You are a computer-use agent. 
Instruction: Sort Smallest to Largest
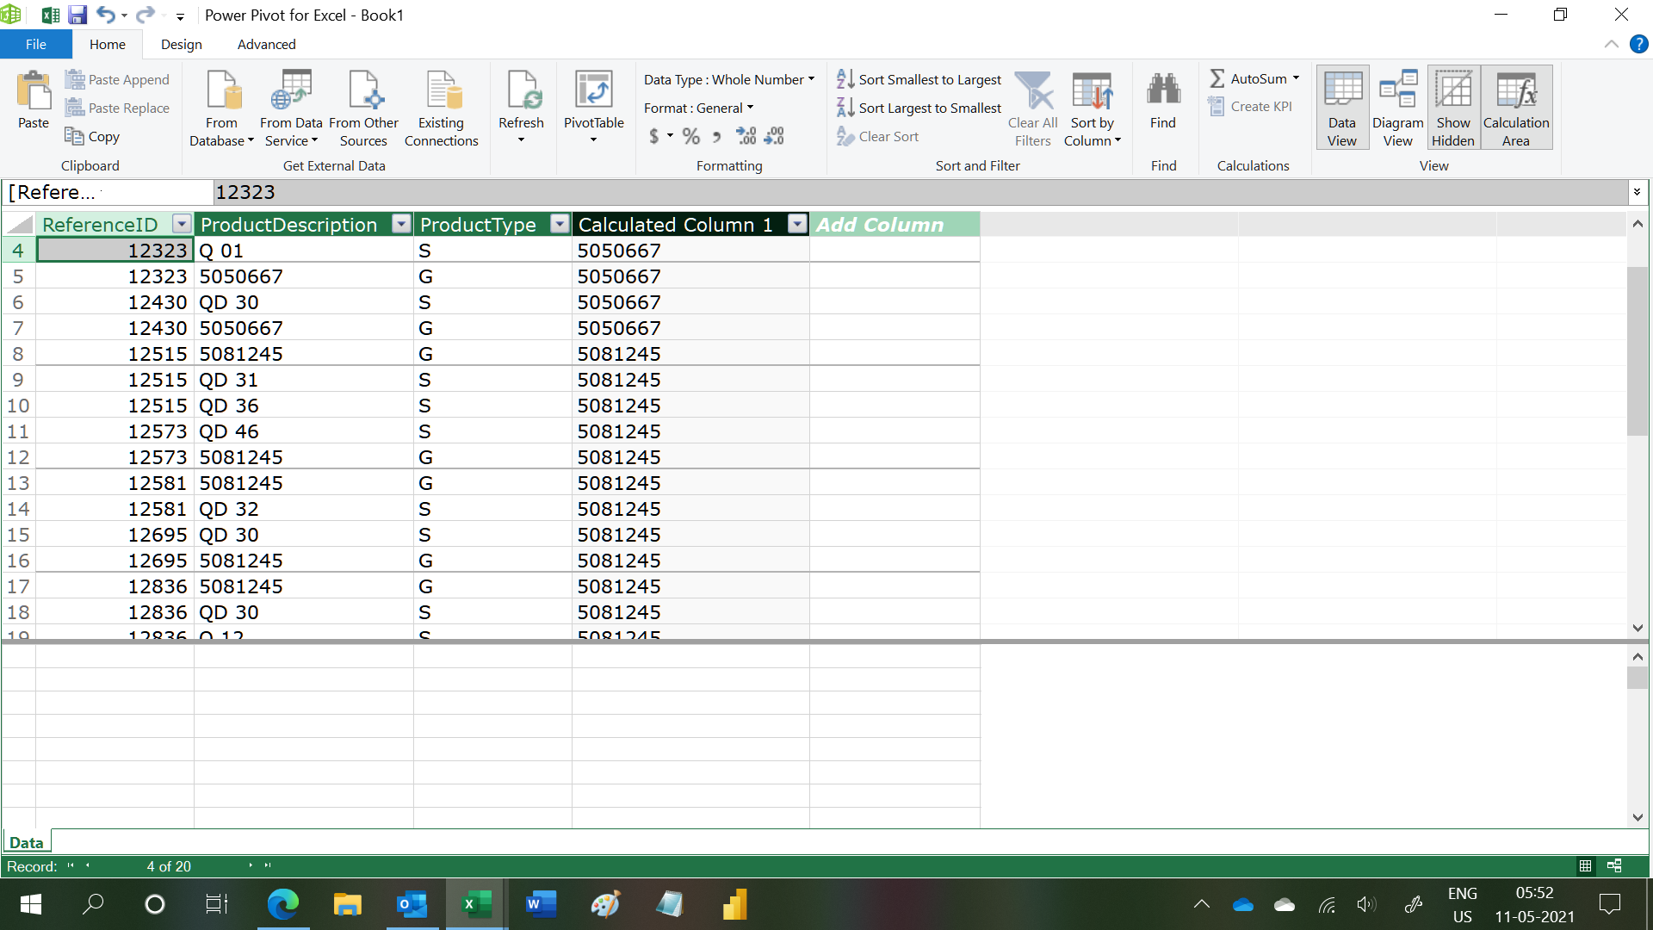coord(919,79)
